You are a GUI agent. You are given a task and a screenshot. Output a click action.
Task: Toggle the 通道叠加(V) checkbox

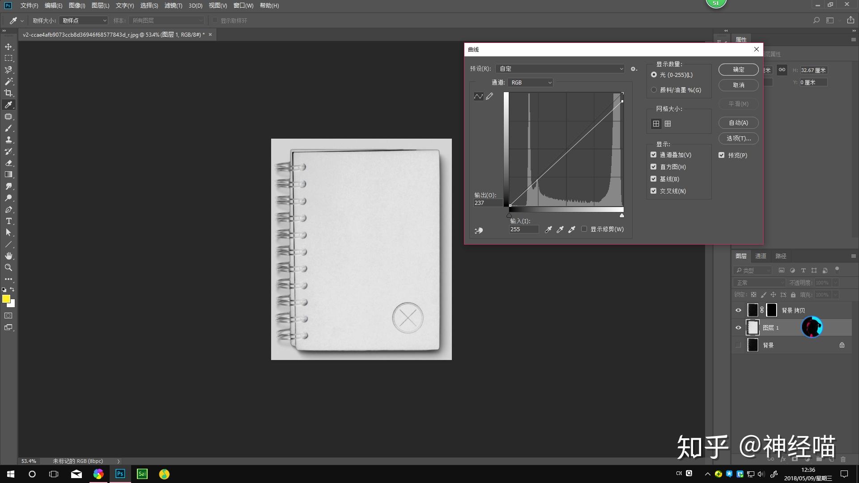point(653,155)
